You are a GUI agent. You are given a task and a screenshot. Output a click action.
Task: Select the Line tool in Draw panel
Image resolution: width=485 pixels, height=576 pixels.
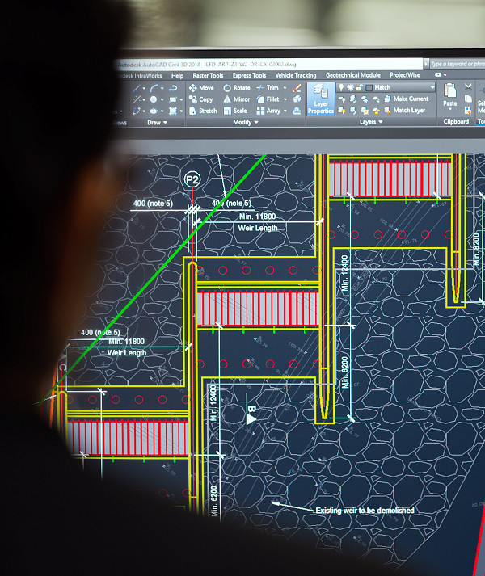point(137,88)
